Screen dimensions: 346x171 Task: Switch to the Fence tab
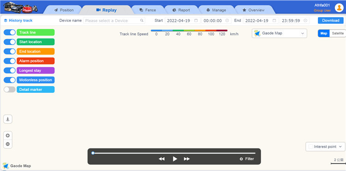tap(148, 10)
